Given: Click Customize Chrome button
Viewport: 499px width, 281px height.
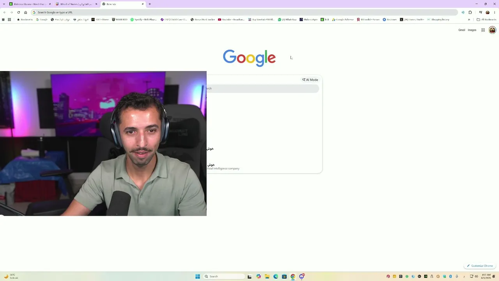Looking at the screenshot, I should point(480,266).
